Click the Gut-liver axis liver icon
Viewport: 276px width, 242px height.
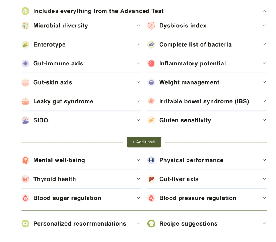[x=151, y=179]
